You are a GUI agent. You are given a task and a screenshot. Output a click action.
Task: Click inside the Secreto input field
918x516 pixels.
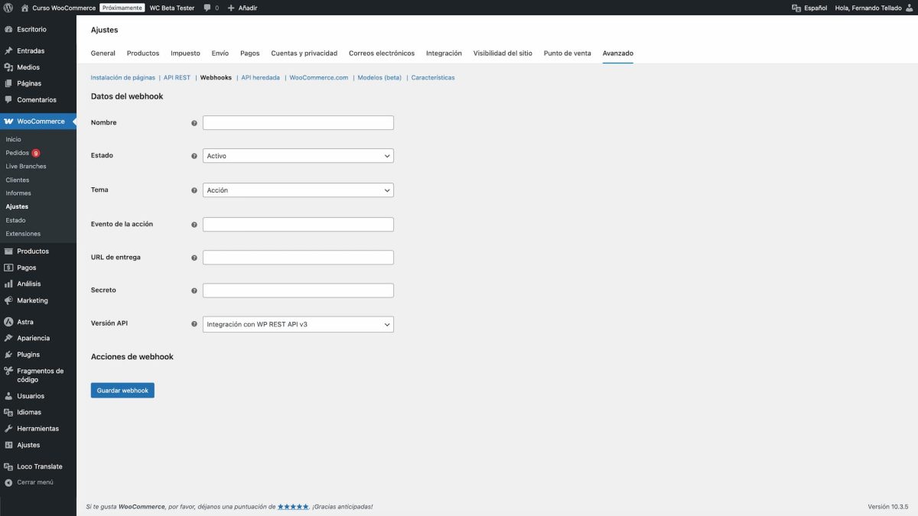click(x=298, y=290)
